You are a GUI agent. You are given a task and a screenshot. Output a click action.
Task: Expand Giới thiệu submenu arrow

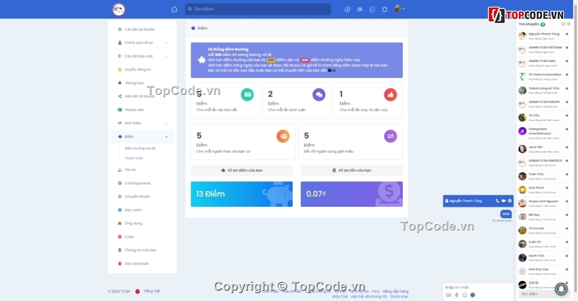click(x=166, y=123)
